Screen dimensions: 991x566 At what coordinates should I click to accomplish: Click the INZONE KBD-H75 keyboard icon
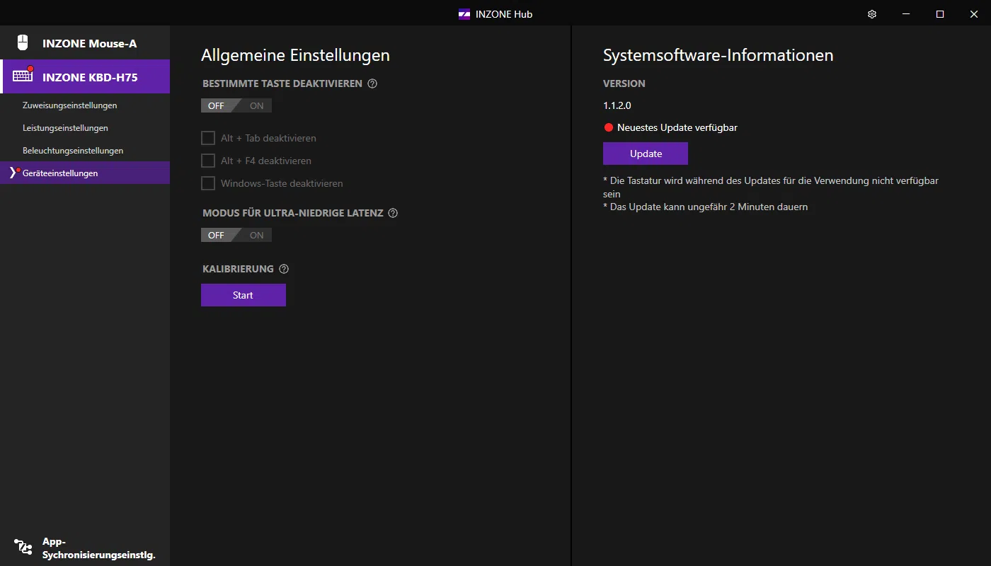[x=23, y=76]
